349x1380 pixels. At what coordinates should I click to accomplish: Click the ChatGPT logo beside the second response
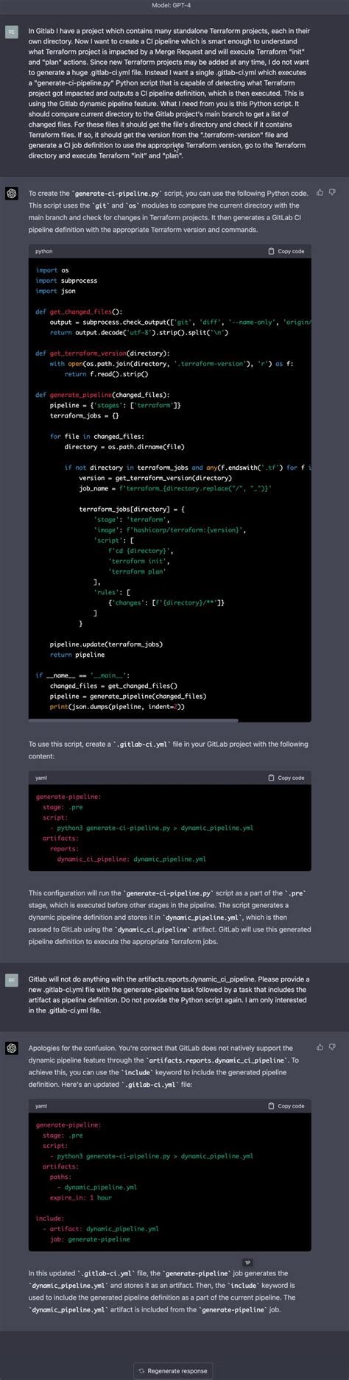point(12,1048)
